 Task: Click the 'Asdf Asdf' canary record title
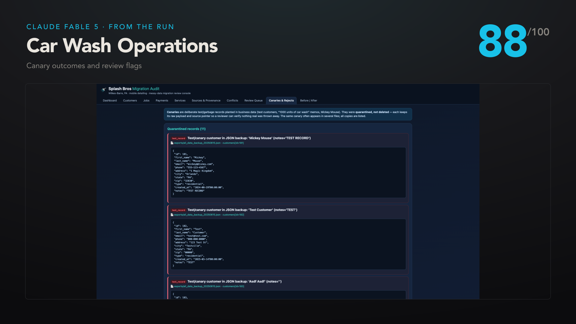[235, 282]
